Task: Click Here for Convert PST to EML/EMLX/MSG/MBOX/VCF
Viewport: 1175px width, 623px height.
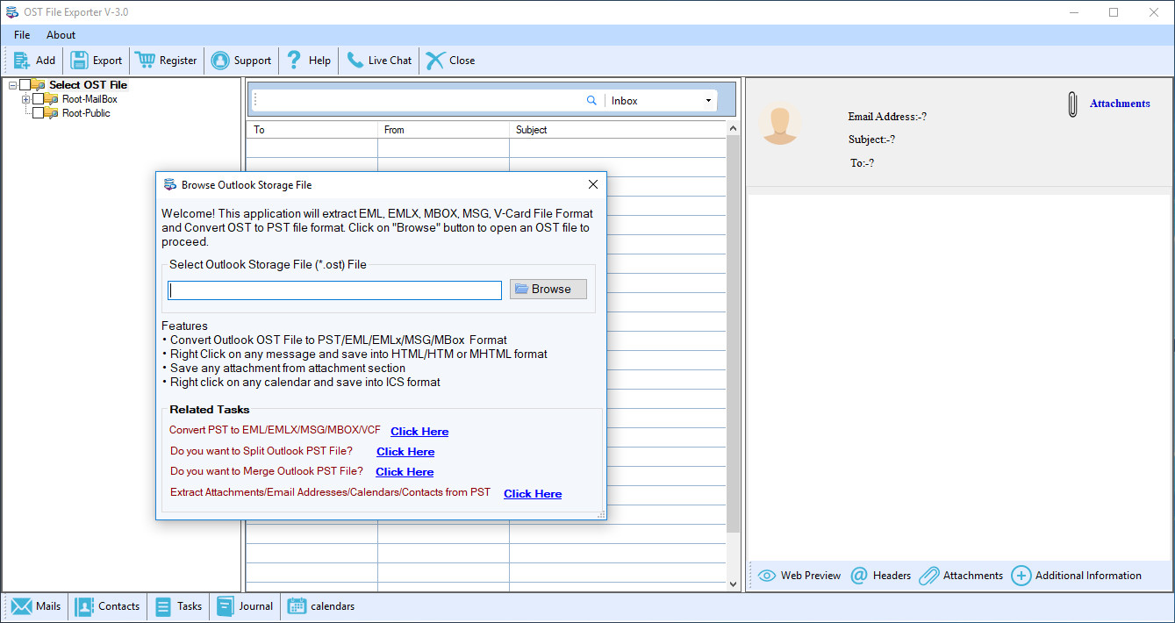Action: [419, 432]
